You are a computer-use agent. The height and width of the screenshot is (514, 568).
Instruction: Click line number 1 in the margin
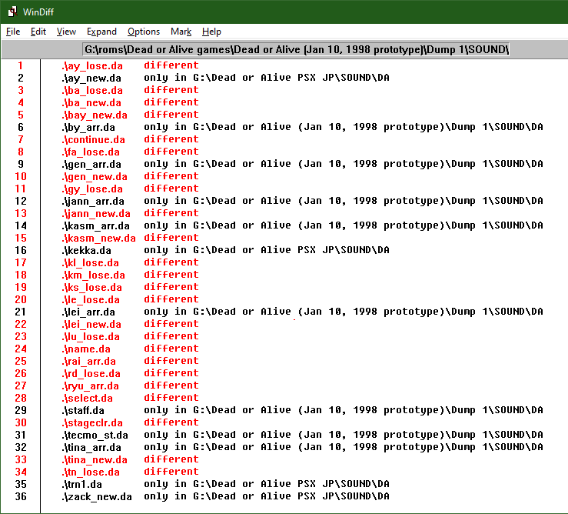21,65
